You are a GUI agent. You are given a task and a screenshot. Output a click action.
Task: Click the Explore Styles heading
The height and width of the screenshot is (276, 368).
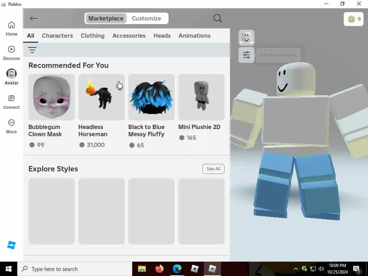coord(53,169)
